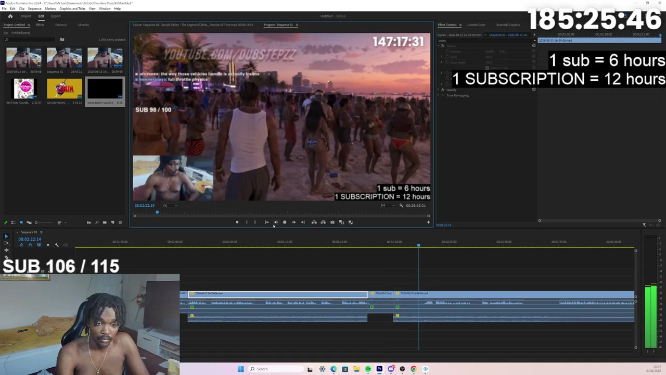This screenshot has width=666, height=375.
Task: Adjust the Project panel thumbnail zoom slider
Action: (x=43, y=222)
